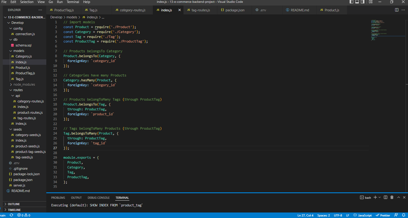Image resolution: width=408 pixels, height=218 pixels.
Task: Open the Terminal menu
Action: 73,2
